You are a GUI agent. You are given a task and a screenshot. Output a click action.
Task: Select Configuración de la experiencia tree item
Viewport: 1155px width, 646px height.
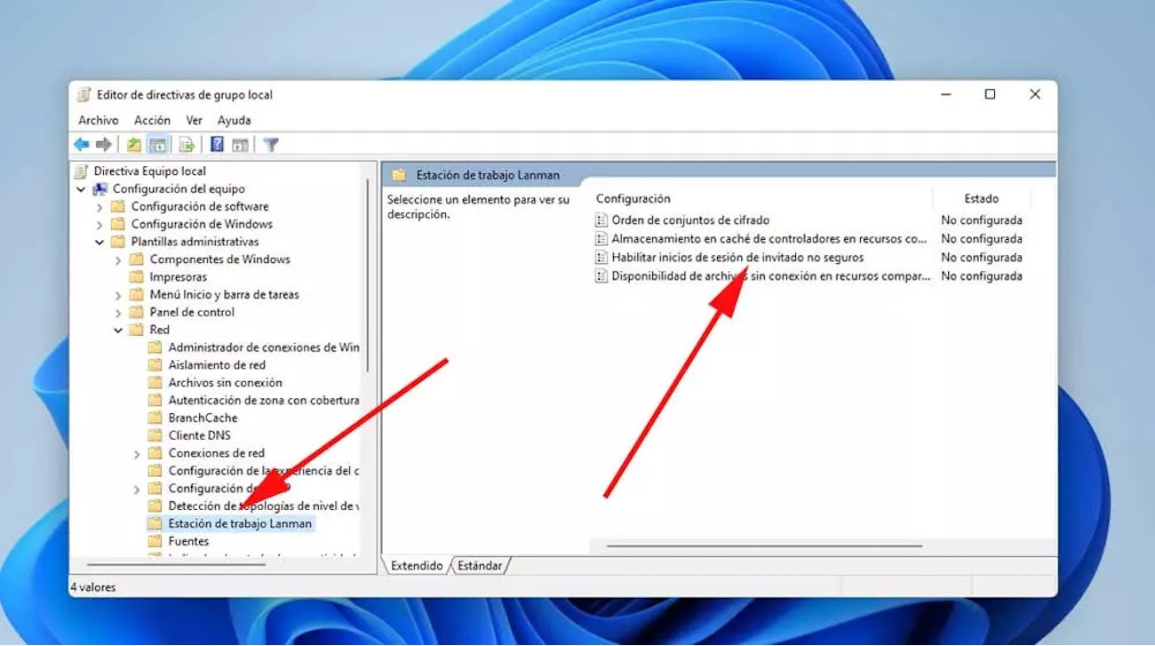point(264,471)
